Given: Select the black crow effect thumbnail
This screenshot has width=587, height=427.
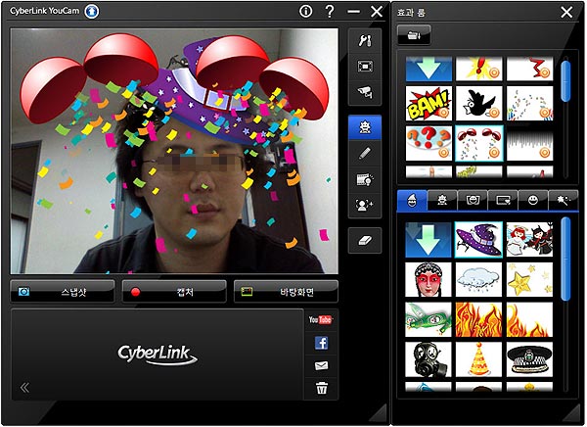Looking at the screenshot, I should (x=479, y=104).
